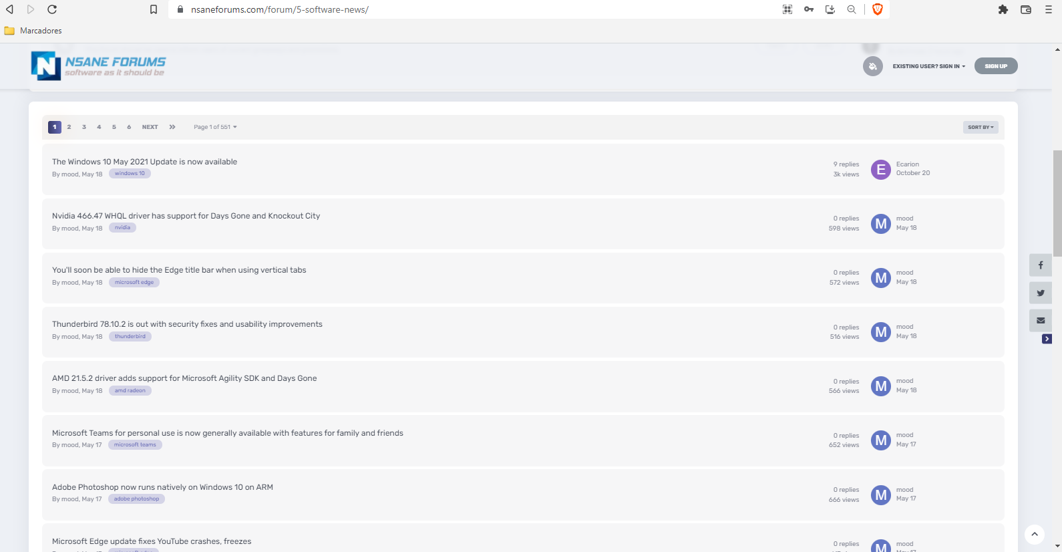The height and width of the screenshot is (552, 1062).
Task: Go back with the browser back arrow
Action: coord(10,9)
